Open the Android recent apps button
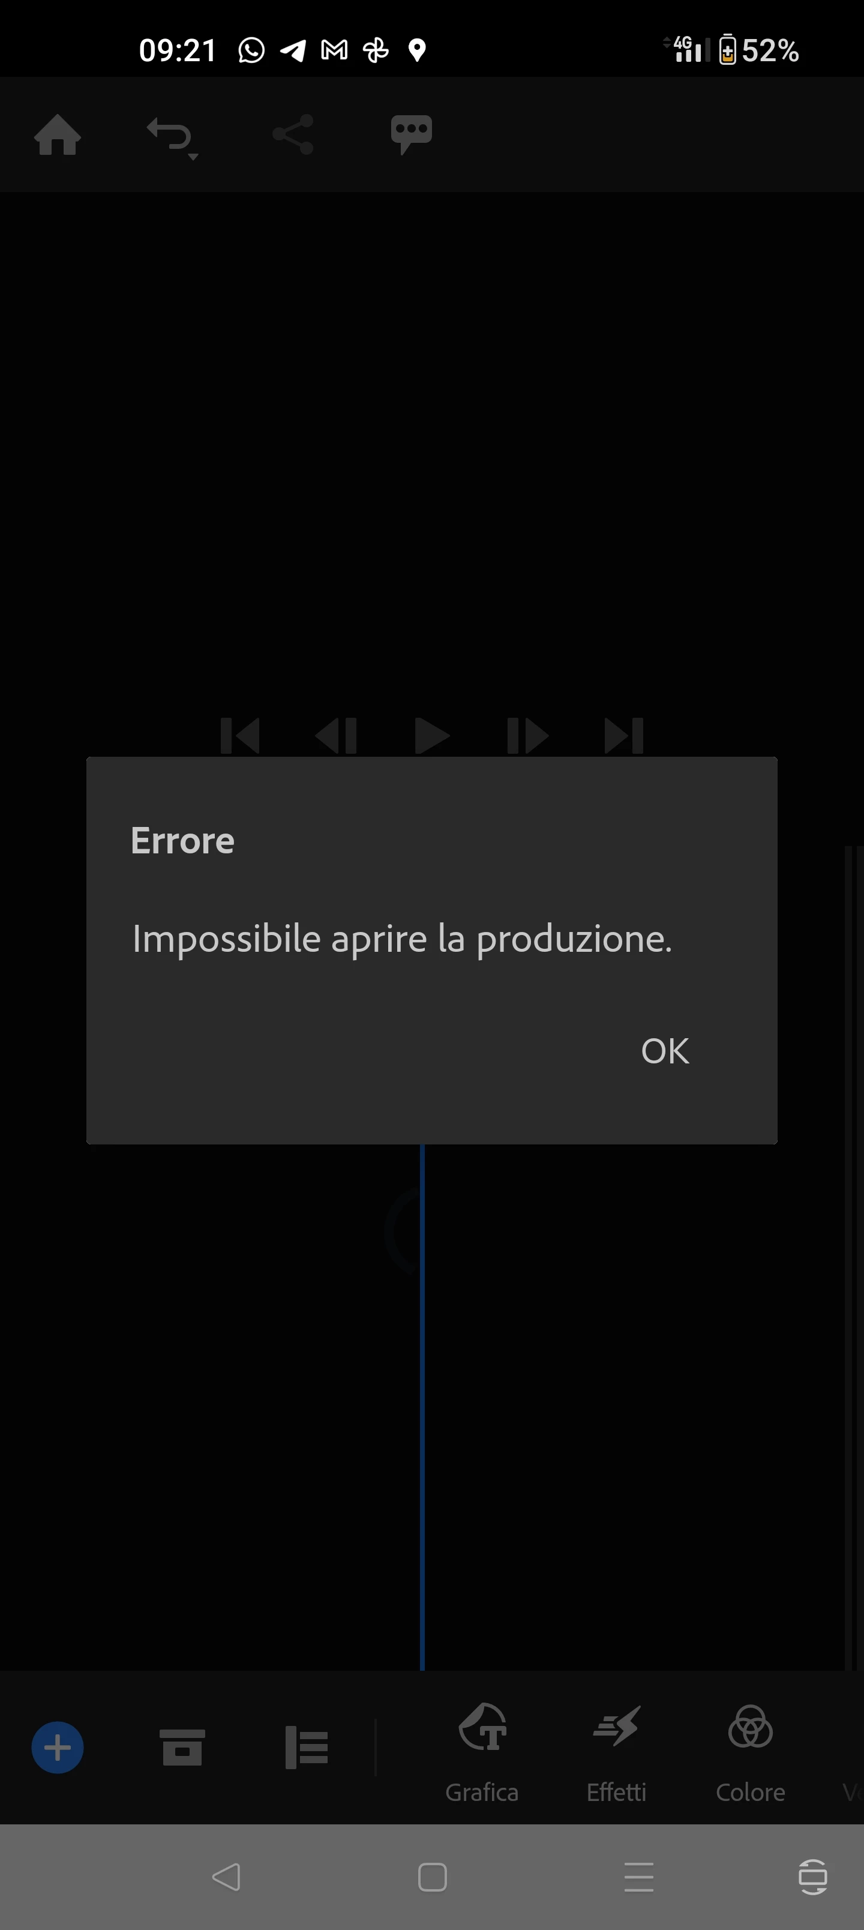 [639, 1877]
